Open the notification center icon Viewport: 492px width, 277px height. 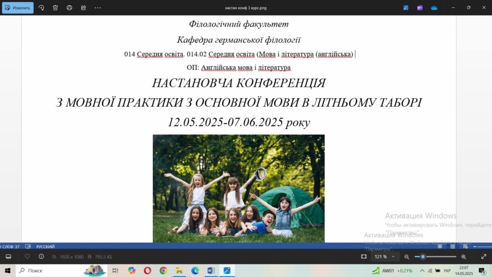pos(482,270)
